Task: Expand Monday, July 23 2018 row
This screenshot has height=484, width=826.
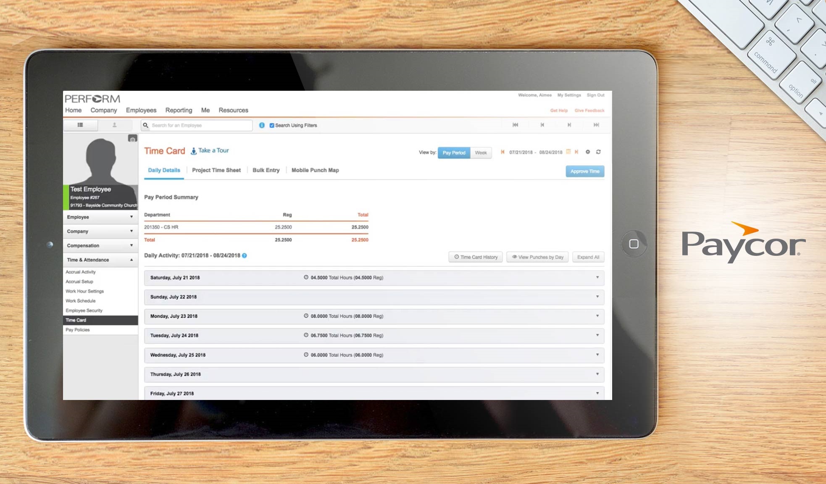Action: 374,316
